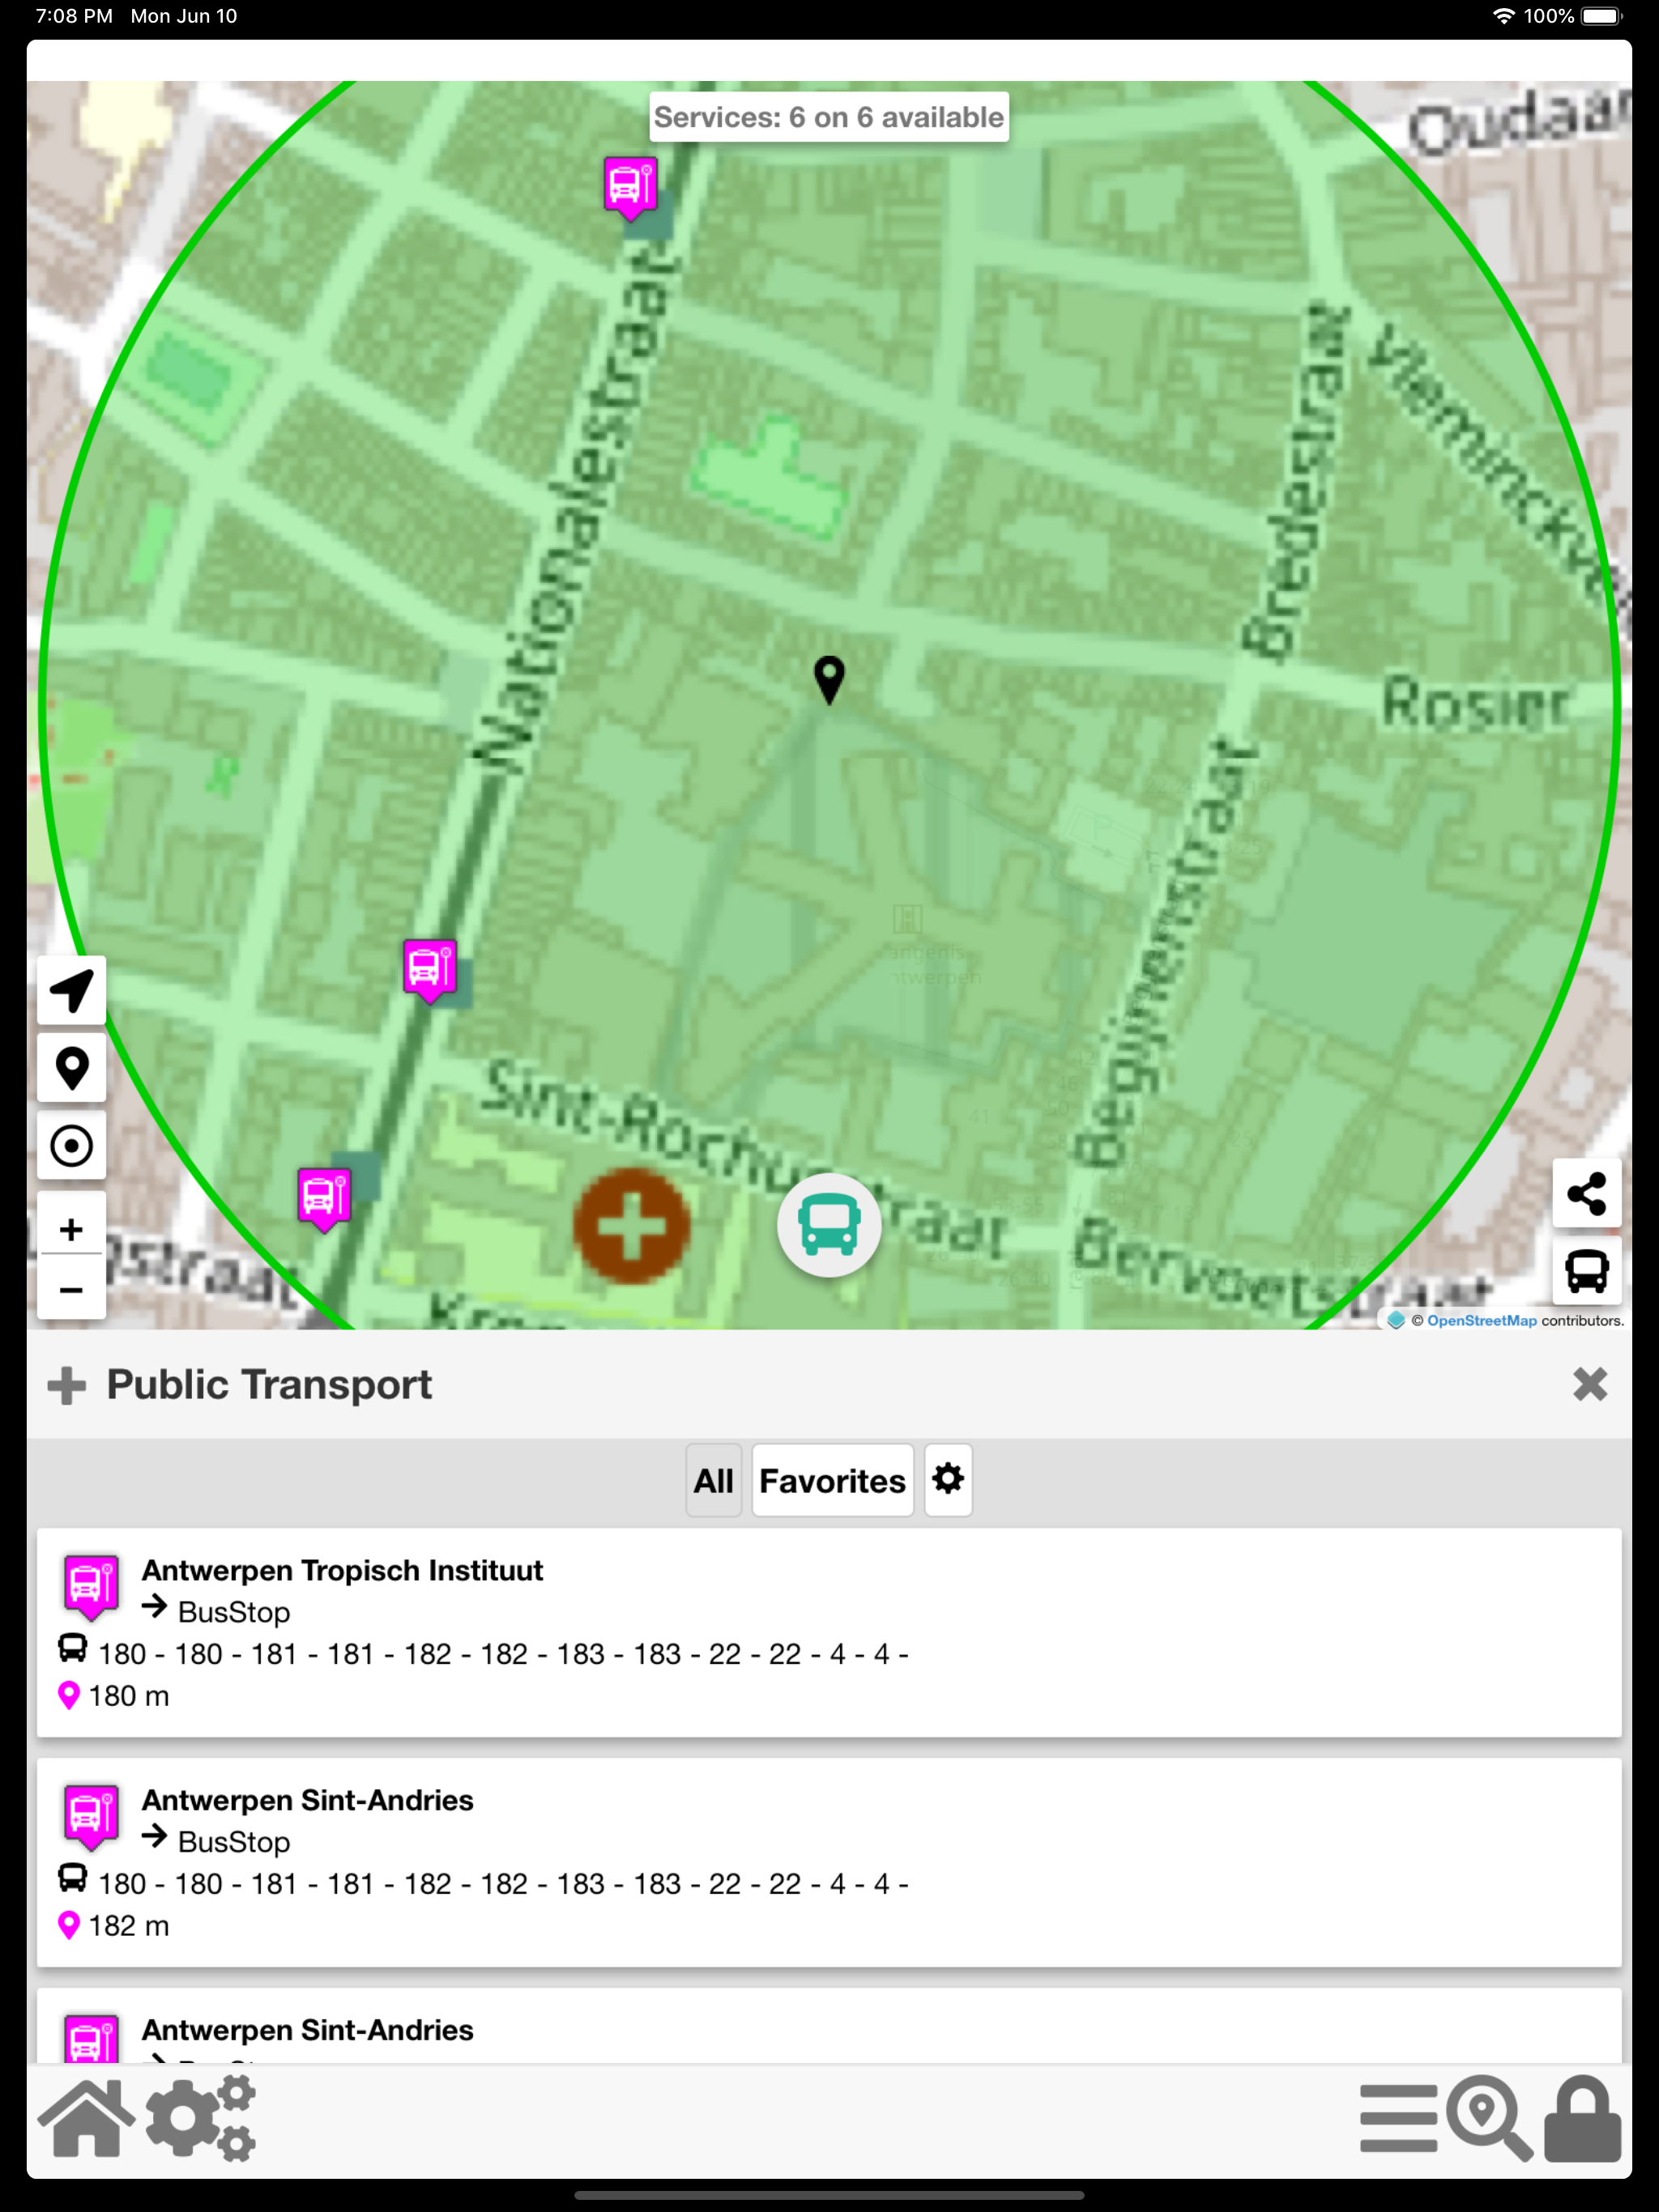Screen dimensions: 1659x2212
Task: Tap the black bus icon below share
Action: click(x=1587, y=1271)
